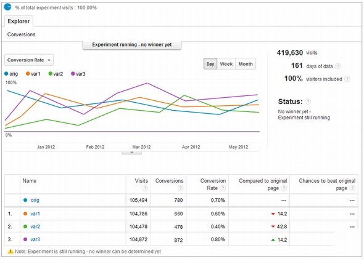Screen dimensions: 364x259
Task: Click the 100% visitors included value
Action: point(294,79)
